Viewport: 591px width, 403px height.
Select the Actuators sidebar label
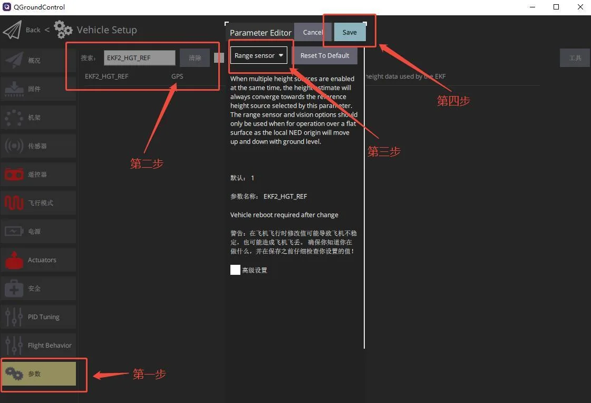(42, 260)
